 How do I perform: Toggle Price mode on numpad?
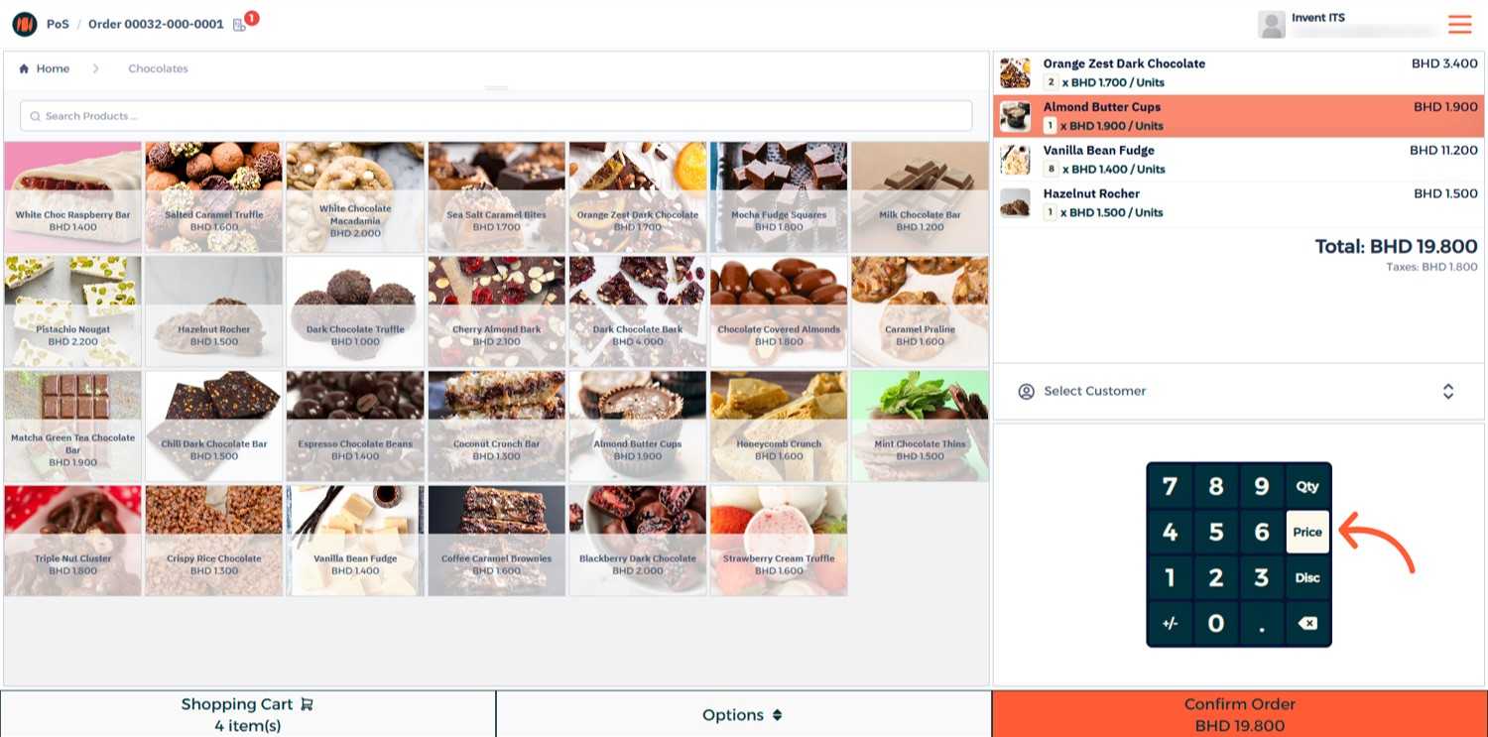click(x=1307, y=532)
